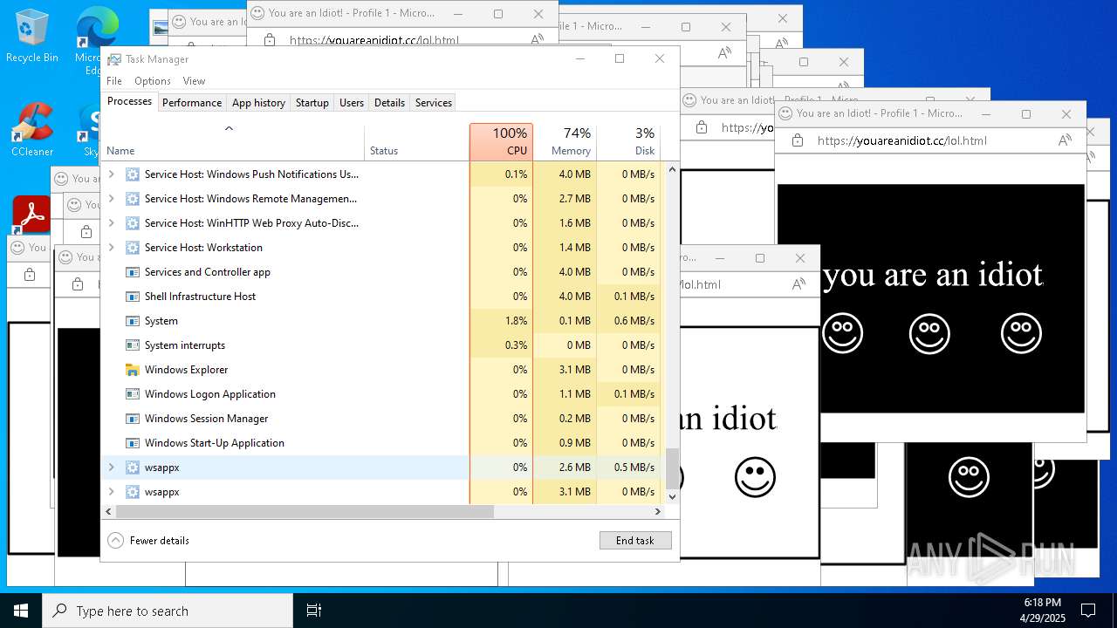
Task: Click the taskbar clock showing 6:18 PM
Action: pos(1042,611)
